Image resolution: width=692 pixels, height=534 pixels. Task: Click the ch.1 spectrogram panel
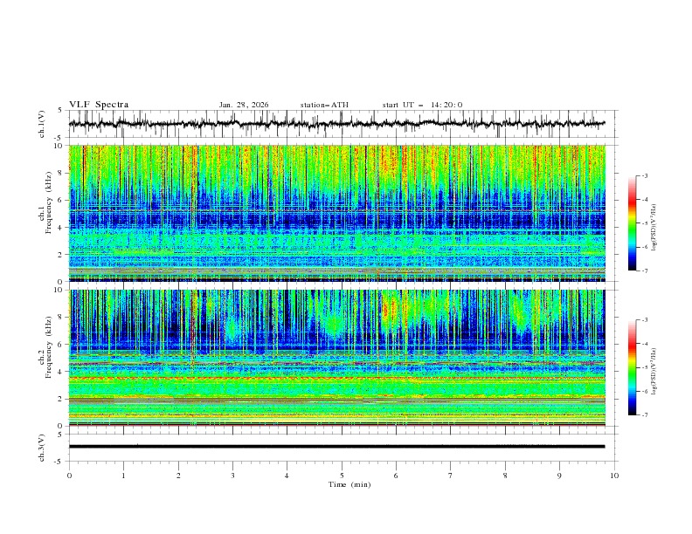tap(337, 213)
